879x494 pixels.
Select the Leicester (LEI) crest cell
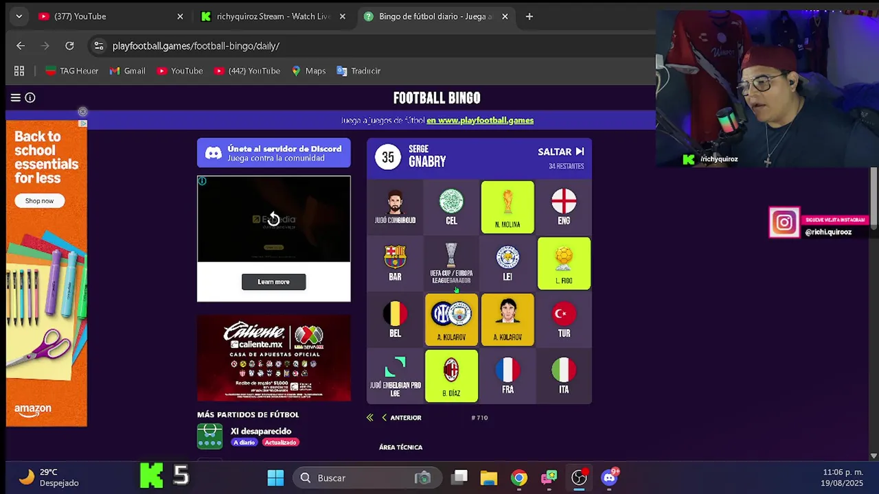[507, 263]
